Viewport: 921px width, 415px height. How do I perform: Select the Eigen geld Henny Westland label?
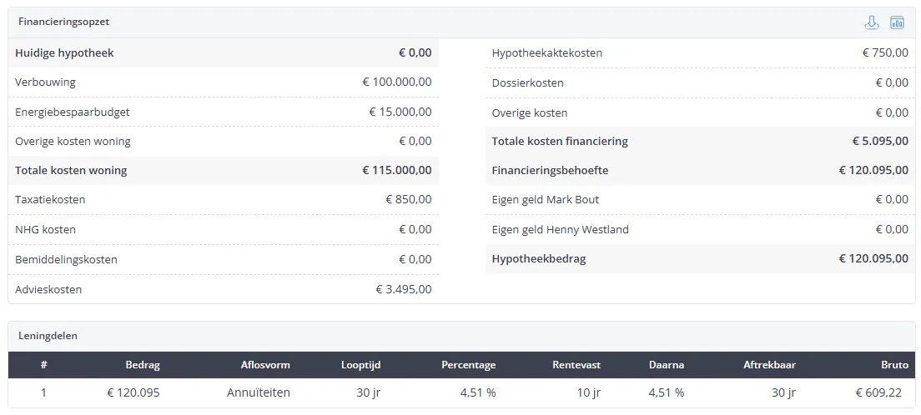[x=561, y=229]
